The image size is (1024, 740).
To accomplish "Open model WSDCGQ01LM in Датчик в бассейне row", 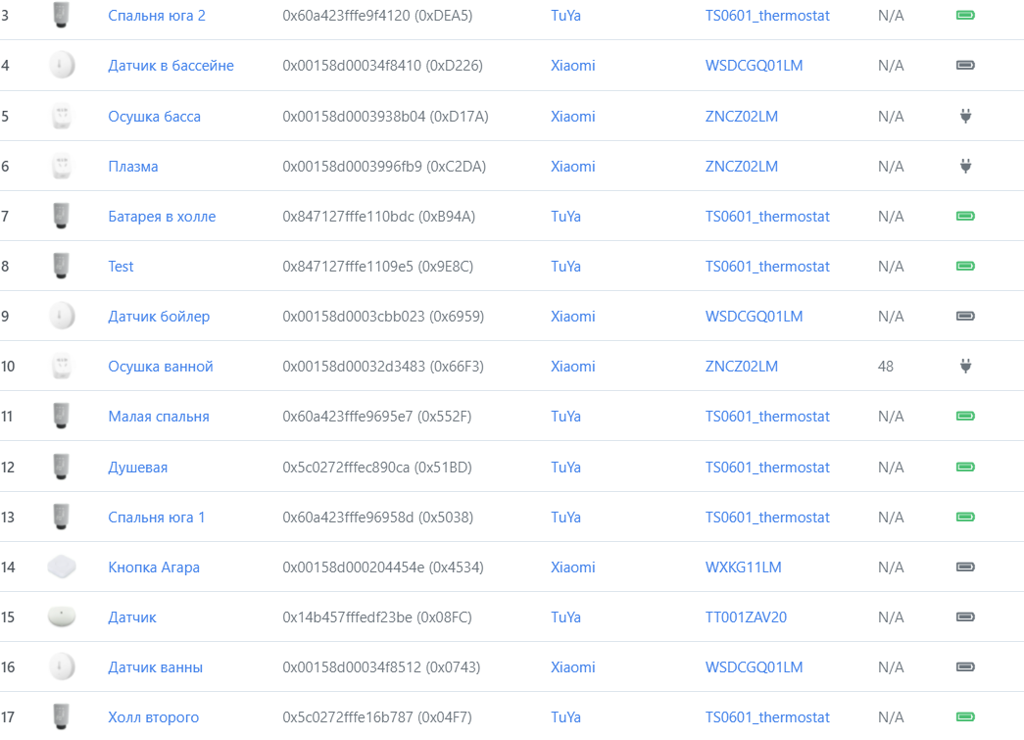I will (754, 66).
